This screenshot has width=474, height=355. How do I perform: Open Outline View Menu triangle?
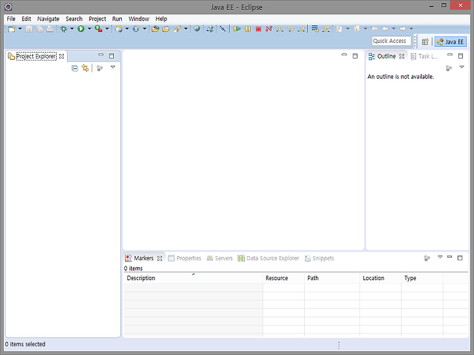coord(461,67)
